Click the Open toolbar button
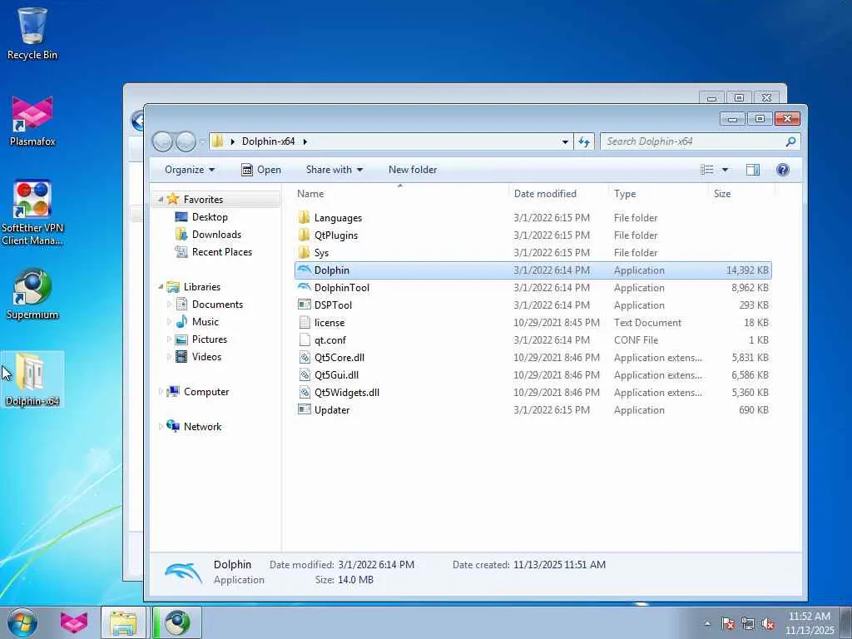Screen dimensions: 852x639 [260, 170]
